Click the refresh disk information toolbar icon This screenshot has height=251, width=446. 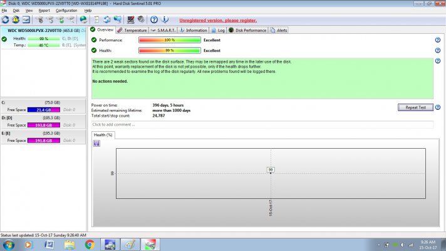click(x=5, y=19)
